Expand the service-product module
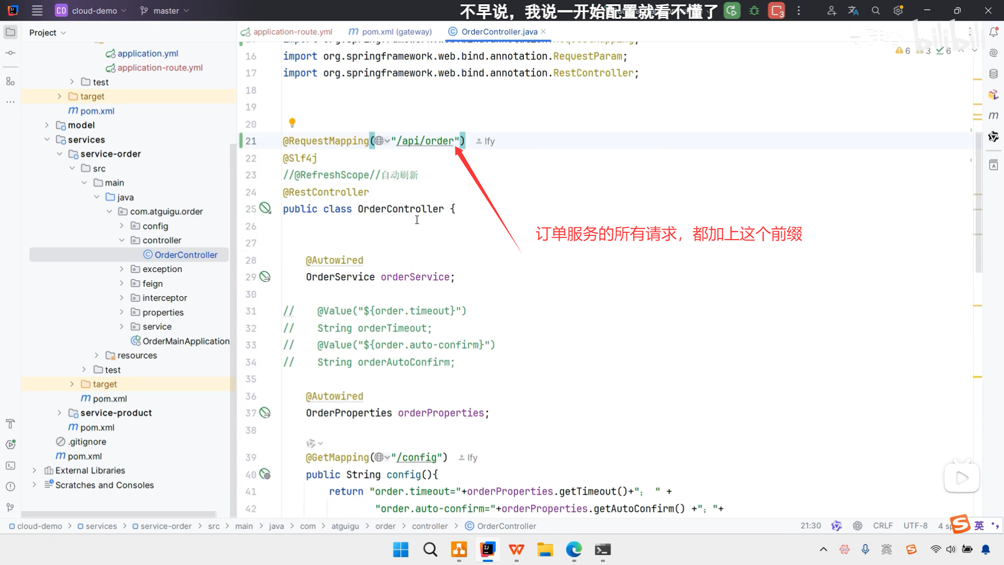This screenshot has height=565, width=1004. (59, 413)
